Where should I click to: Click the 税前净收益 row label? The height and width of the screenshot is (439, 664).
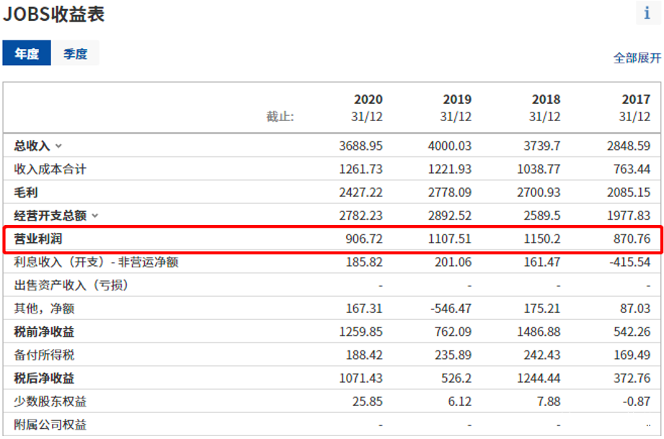point(44,332)
